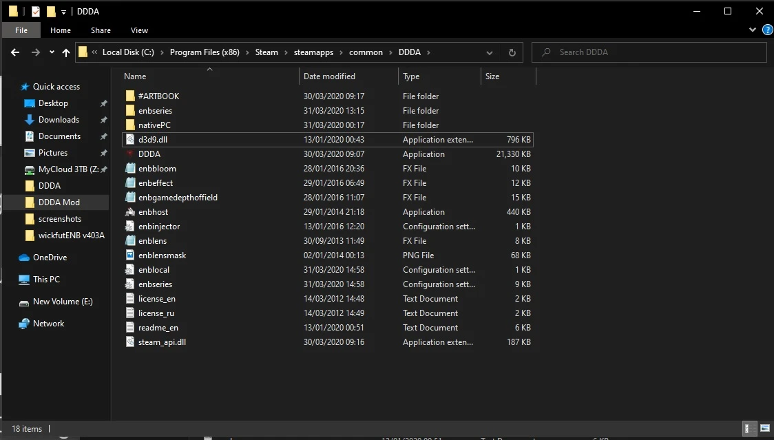Select enbeffect FX file icon

[130, 182]
